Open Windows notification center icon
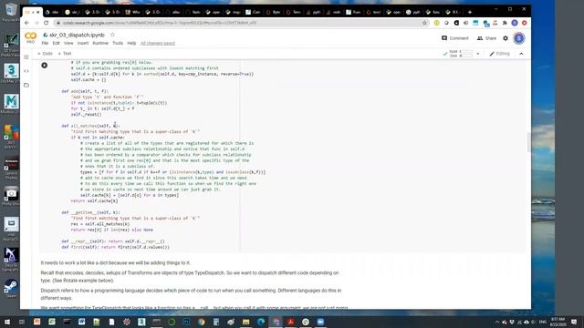Viewport: 584px width, 328px height. click(574, 322)
